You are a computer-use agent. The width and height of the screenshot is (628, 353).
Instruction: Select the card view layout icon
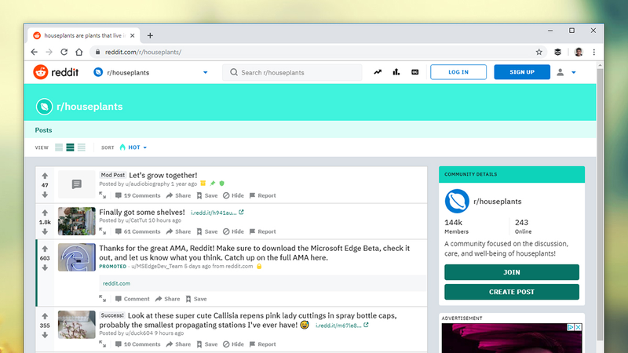[59, 147]
